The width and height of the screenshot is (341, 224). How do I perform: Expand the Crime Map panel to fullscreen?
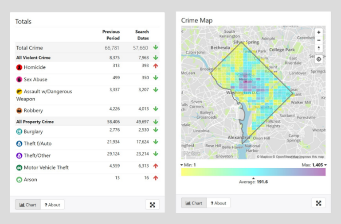[318, 203]
